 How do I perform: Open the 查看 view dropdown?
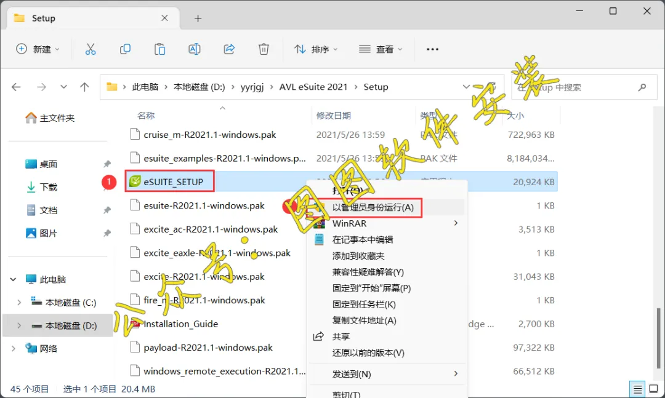[x=381, y=49]
